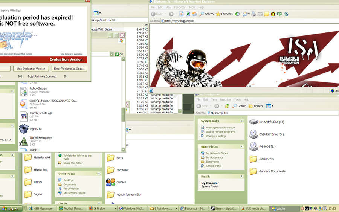Screen dimensions: 339x212
Task: Switch to MSN Messenger on taskbar
Action: [x=41, y=209]
